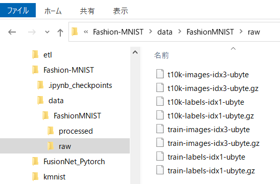The height and width of the screenshot is (184, 280).
Task: Click the file icon of t10k-images-idx3-ubyte.gz
Action: pyautogui.click(x=160, y=87)
